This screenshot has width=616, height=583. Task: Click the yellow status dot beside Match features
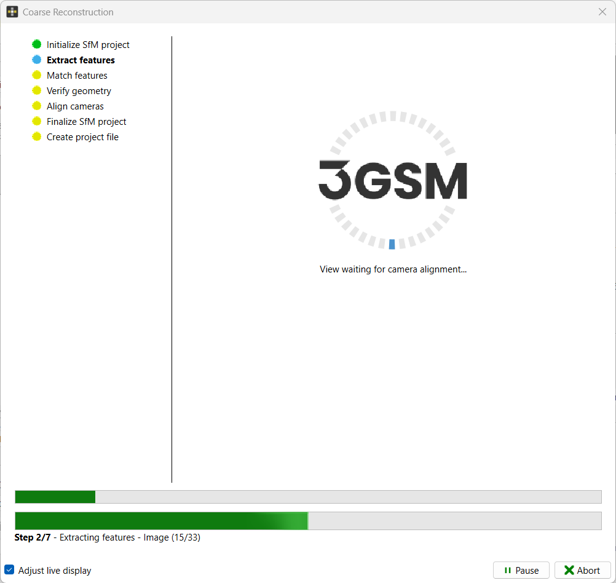tap(36, 75)
